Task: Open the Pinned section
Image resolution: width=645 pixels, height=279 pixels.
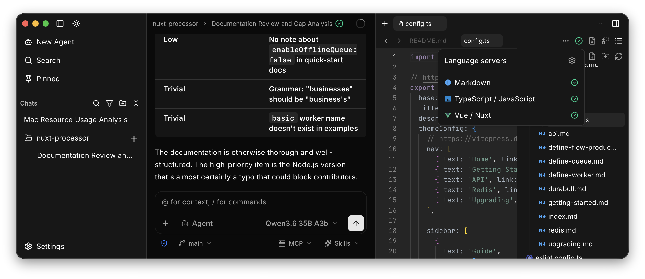Action: click(x=42, y=79)
